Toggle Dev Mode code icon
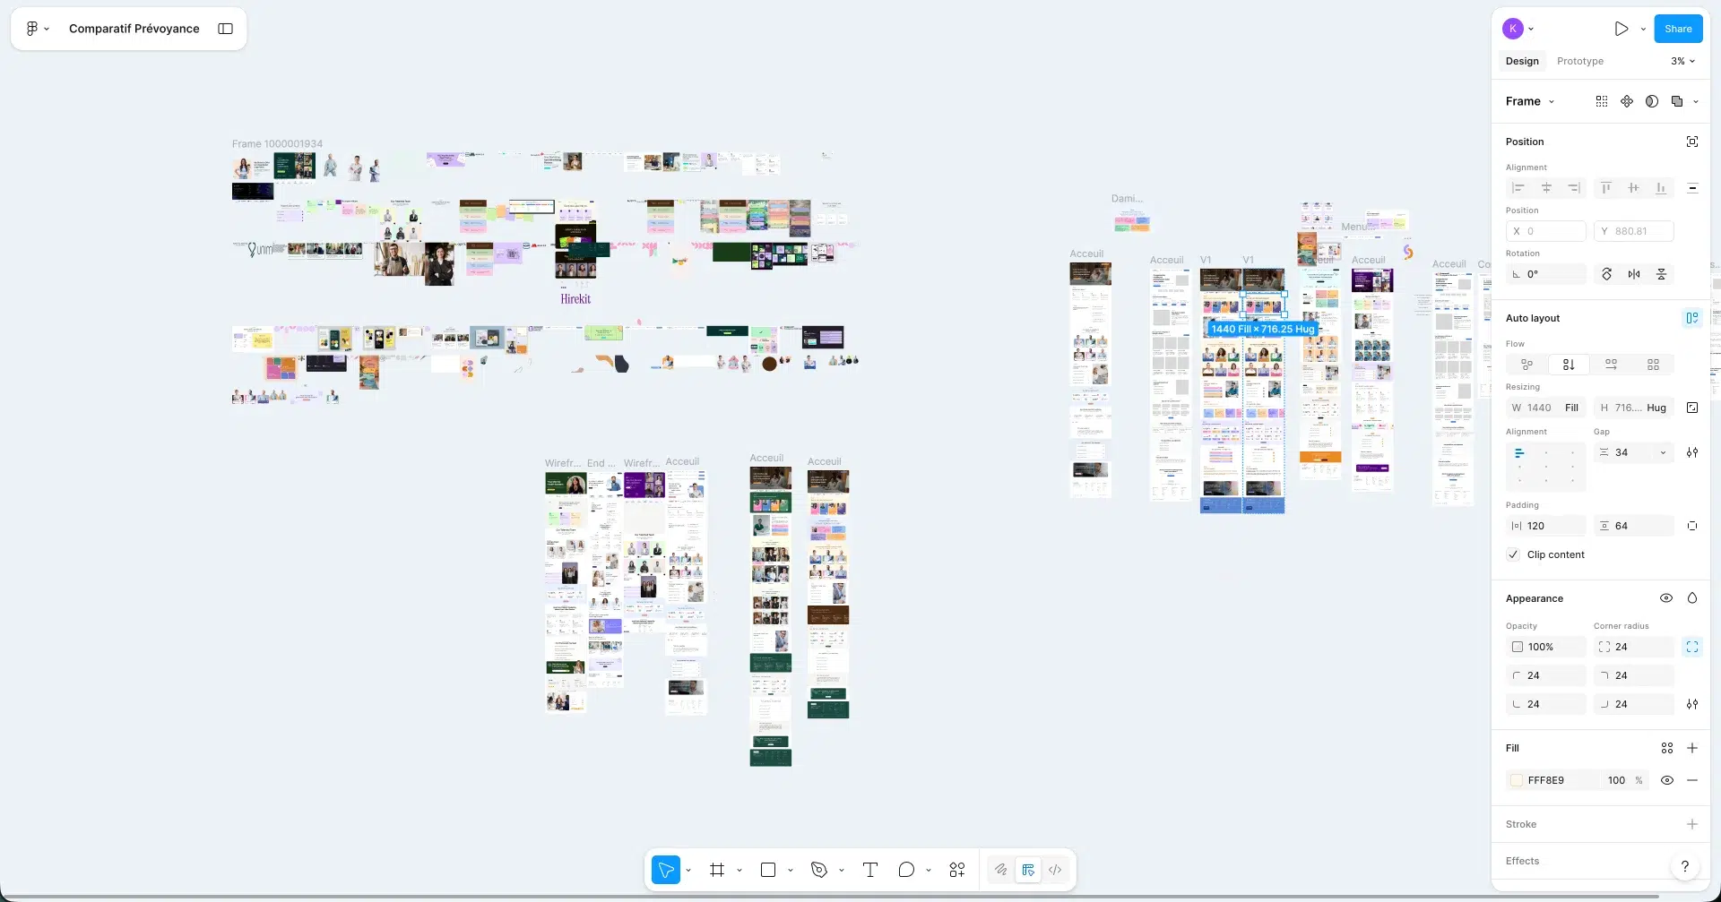1721x902 pixels. (x=1055, y=870)
